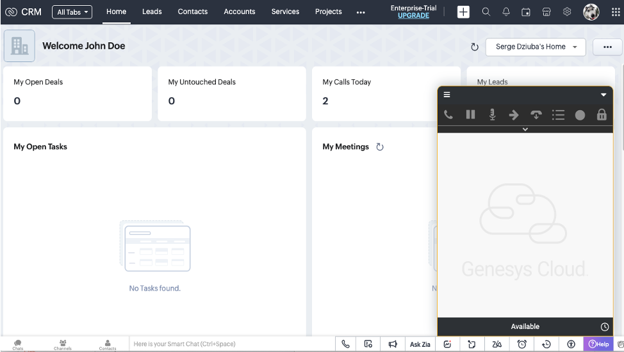Open the home page more options button

click(607, 47)
